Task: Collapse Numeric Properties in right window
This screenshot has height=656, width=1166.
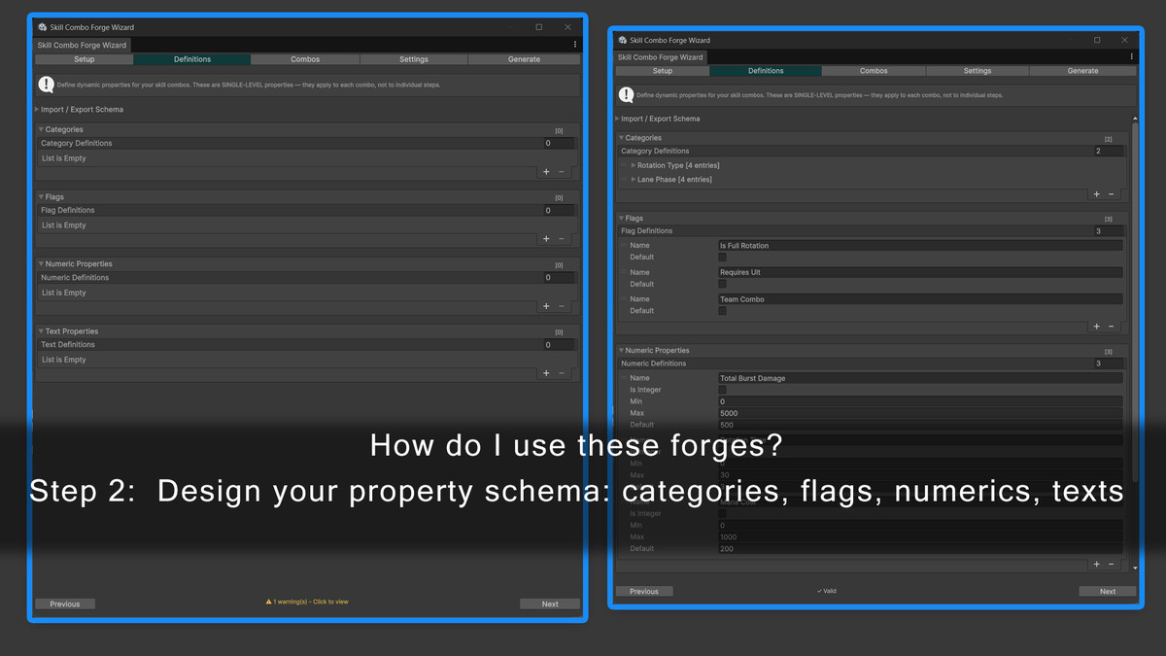Action: (621, 351)
